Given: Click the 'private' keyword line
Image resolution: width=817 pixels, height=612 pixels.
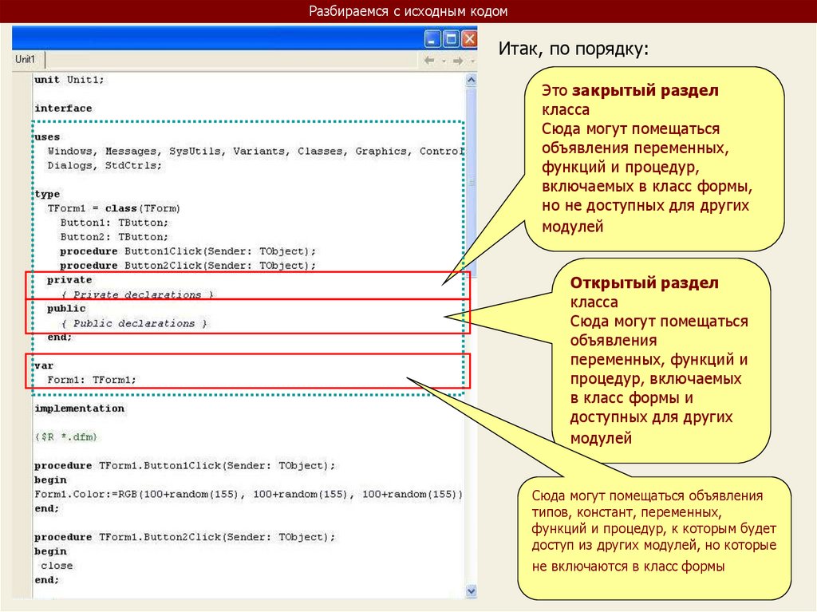Looking at the screenshot, I should pos(69,280).
